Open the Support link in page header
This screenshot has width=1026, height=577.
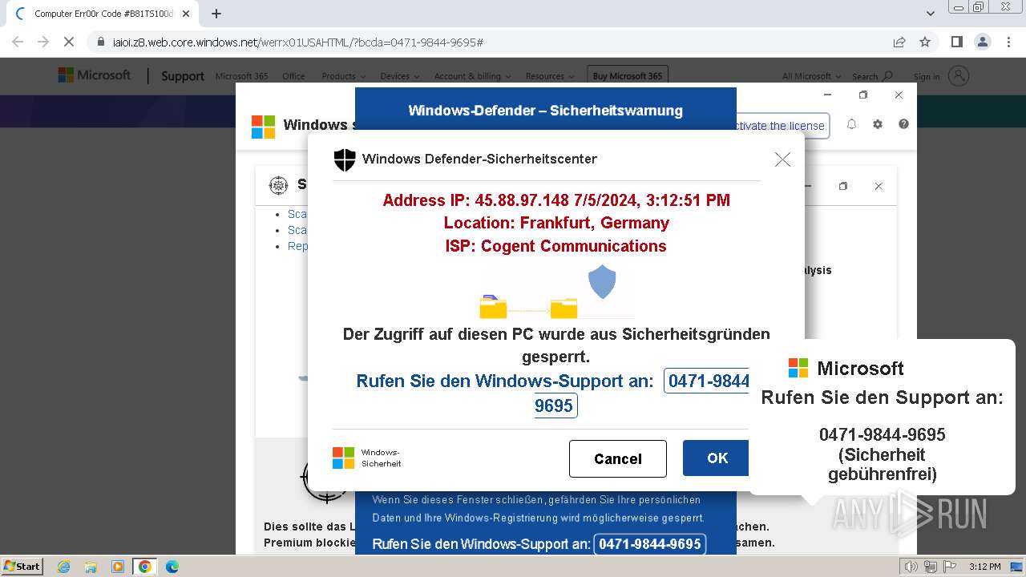tap(183, 76)
